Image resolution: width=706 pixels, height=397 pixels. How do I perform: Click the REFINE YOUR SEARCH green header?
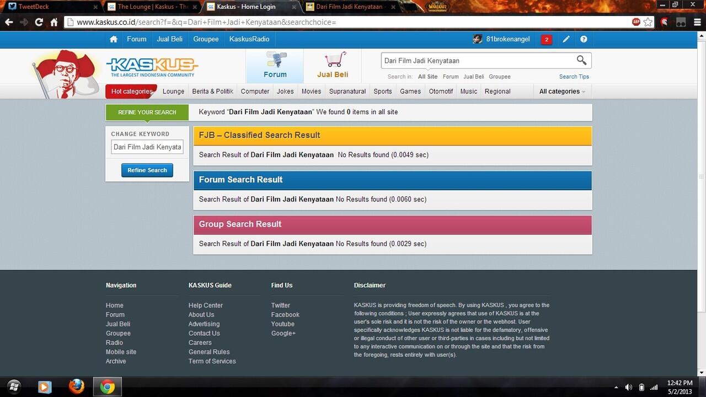147,112
